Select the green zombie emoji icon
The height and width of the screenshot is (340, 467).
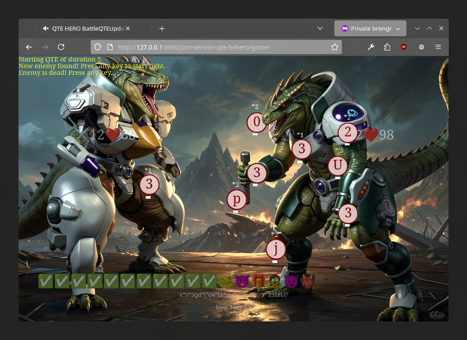click(x=275, y=281)
